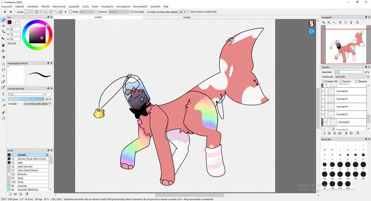Click the duplicate layer icon in Camada panel
This screenshot has width=371, height=201.
click(x=346, y=133)
